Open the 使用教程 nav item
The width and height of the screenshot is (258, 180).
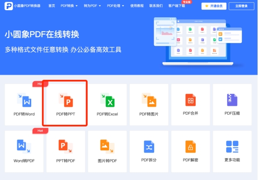[137, 6]
